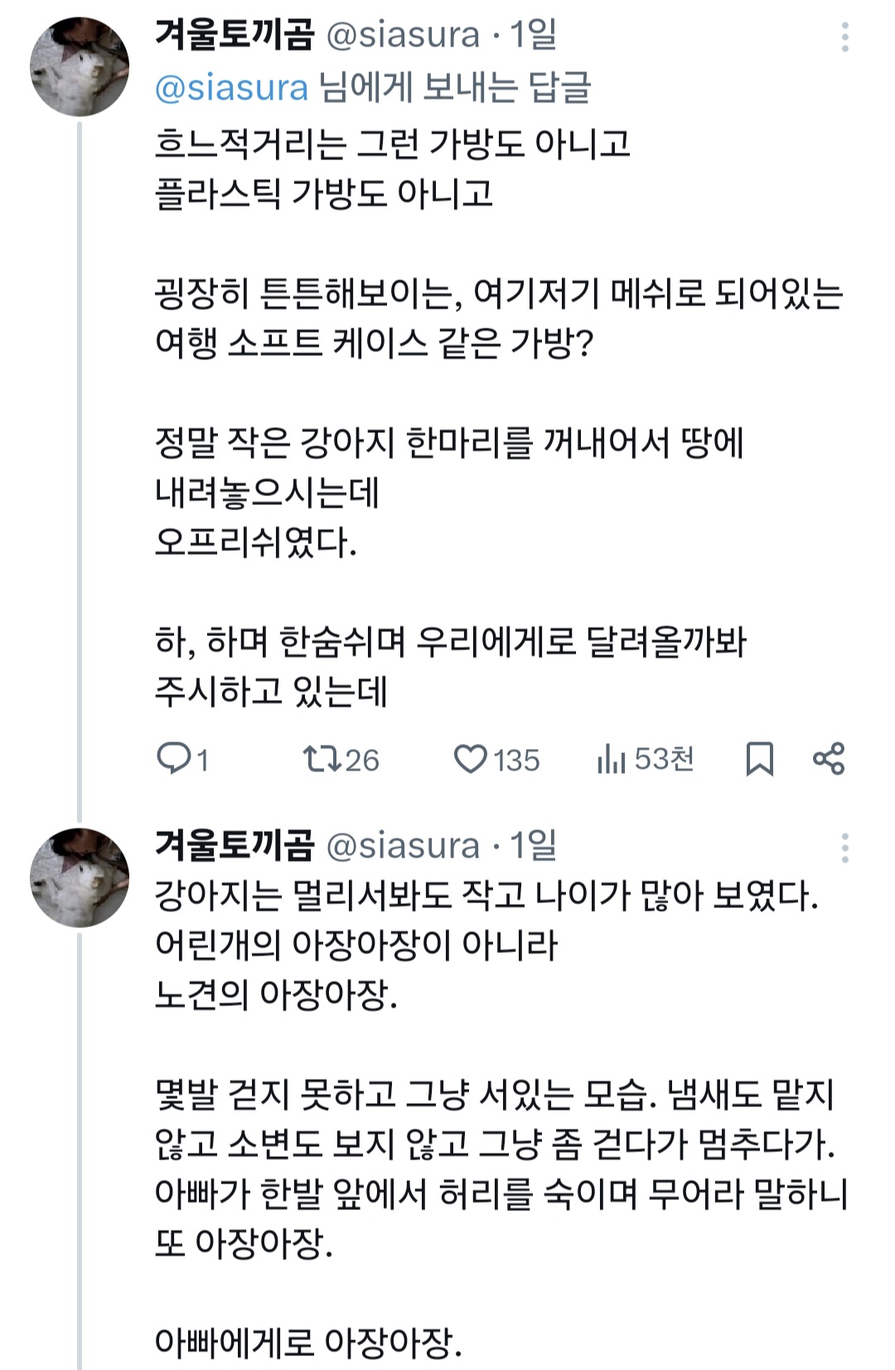
Task: Open 겨울토끼곰 display name on second tweet
Action: point(235,845)
